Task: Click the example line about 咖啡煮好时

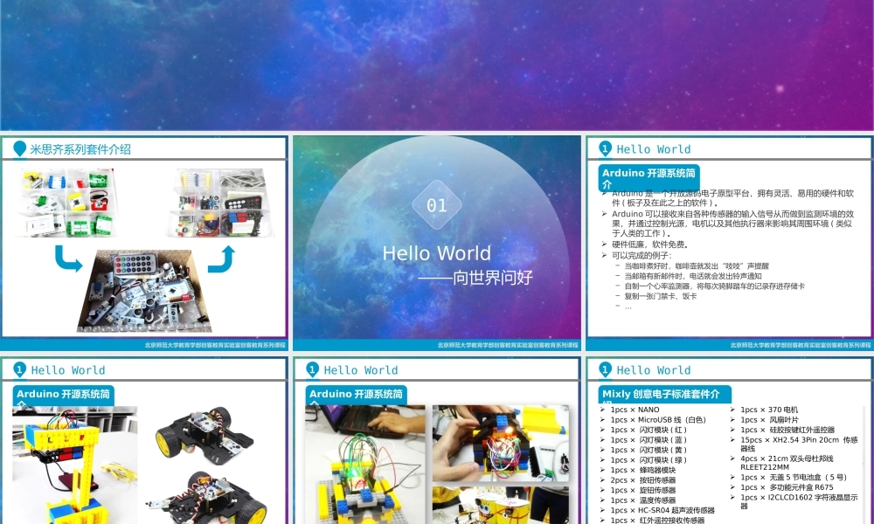Action: point(697,266)
